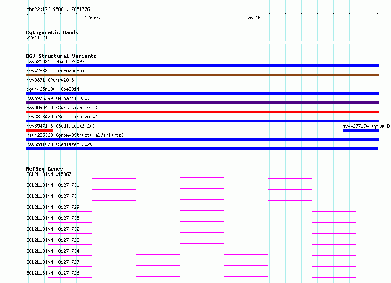Viewport: 391px width, 283px height.
Task: Click the nsv526826 (Shaikh2009) label
Action: coord(55,61)
